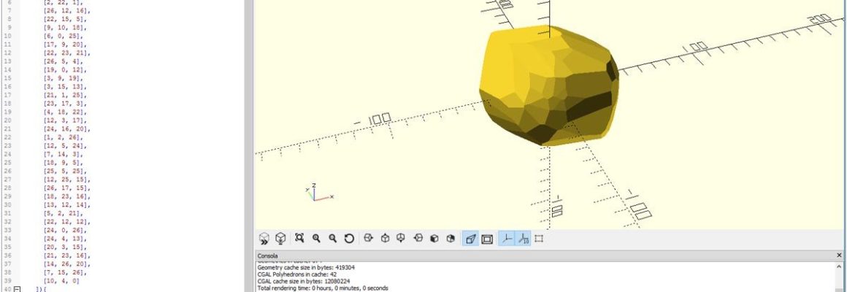Viewport: 847px width, 292px height.
Task: Click code line 23 '[12, 5, 24],'
Action: [65, 146]
